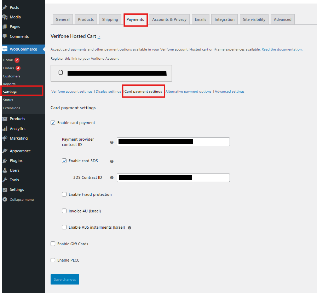Screen dimensions: 317x293
Task: Click the Appearance paintbrush icon
Action: click(x=5, y=151)
